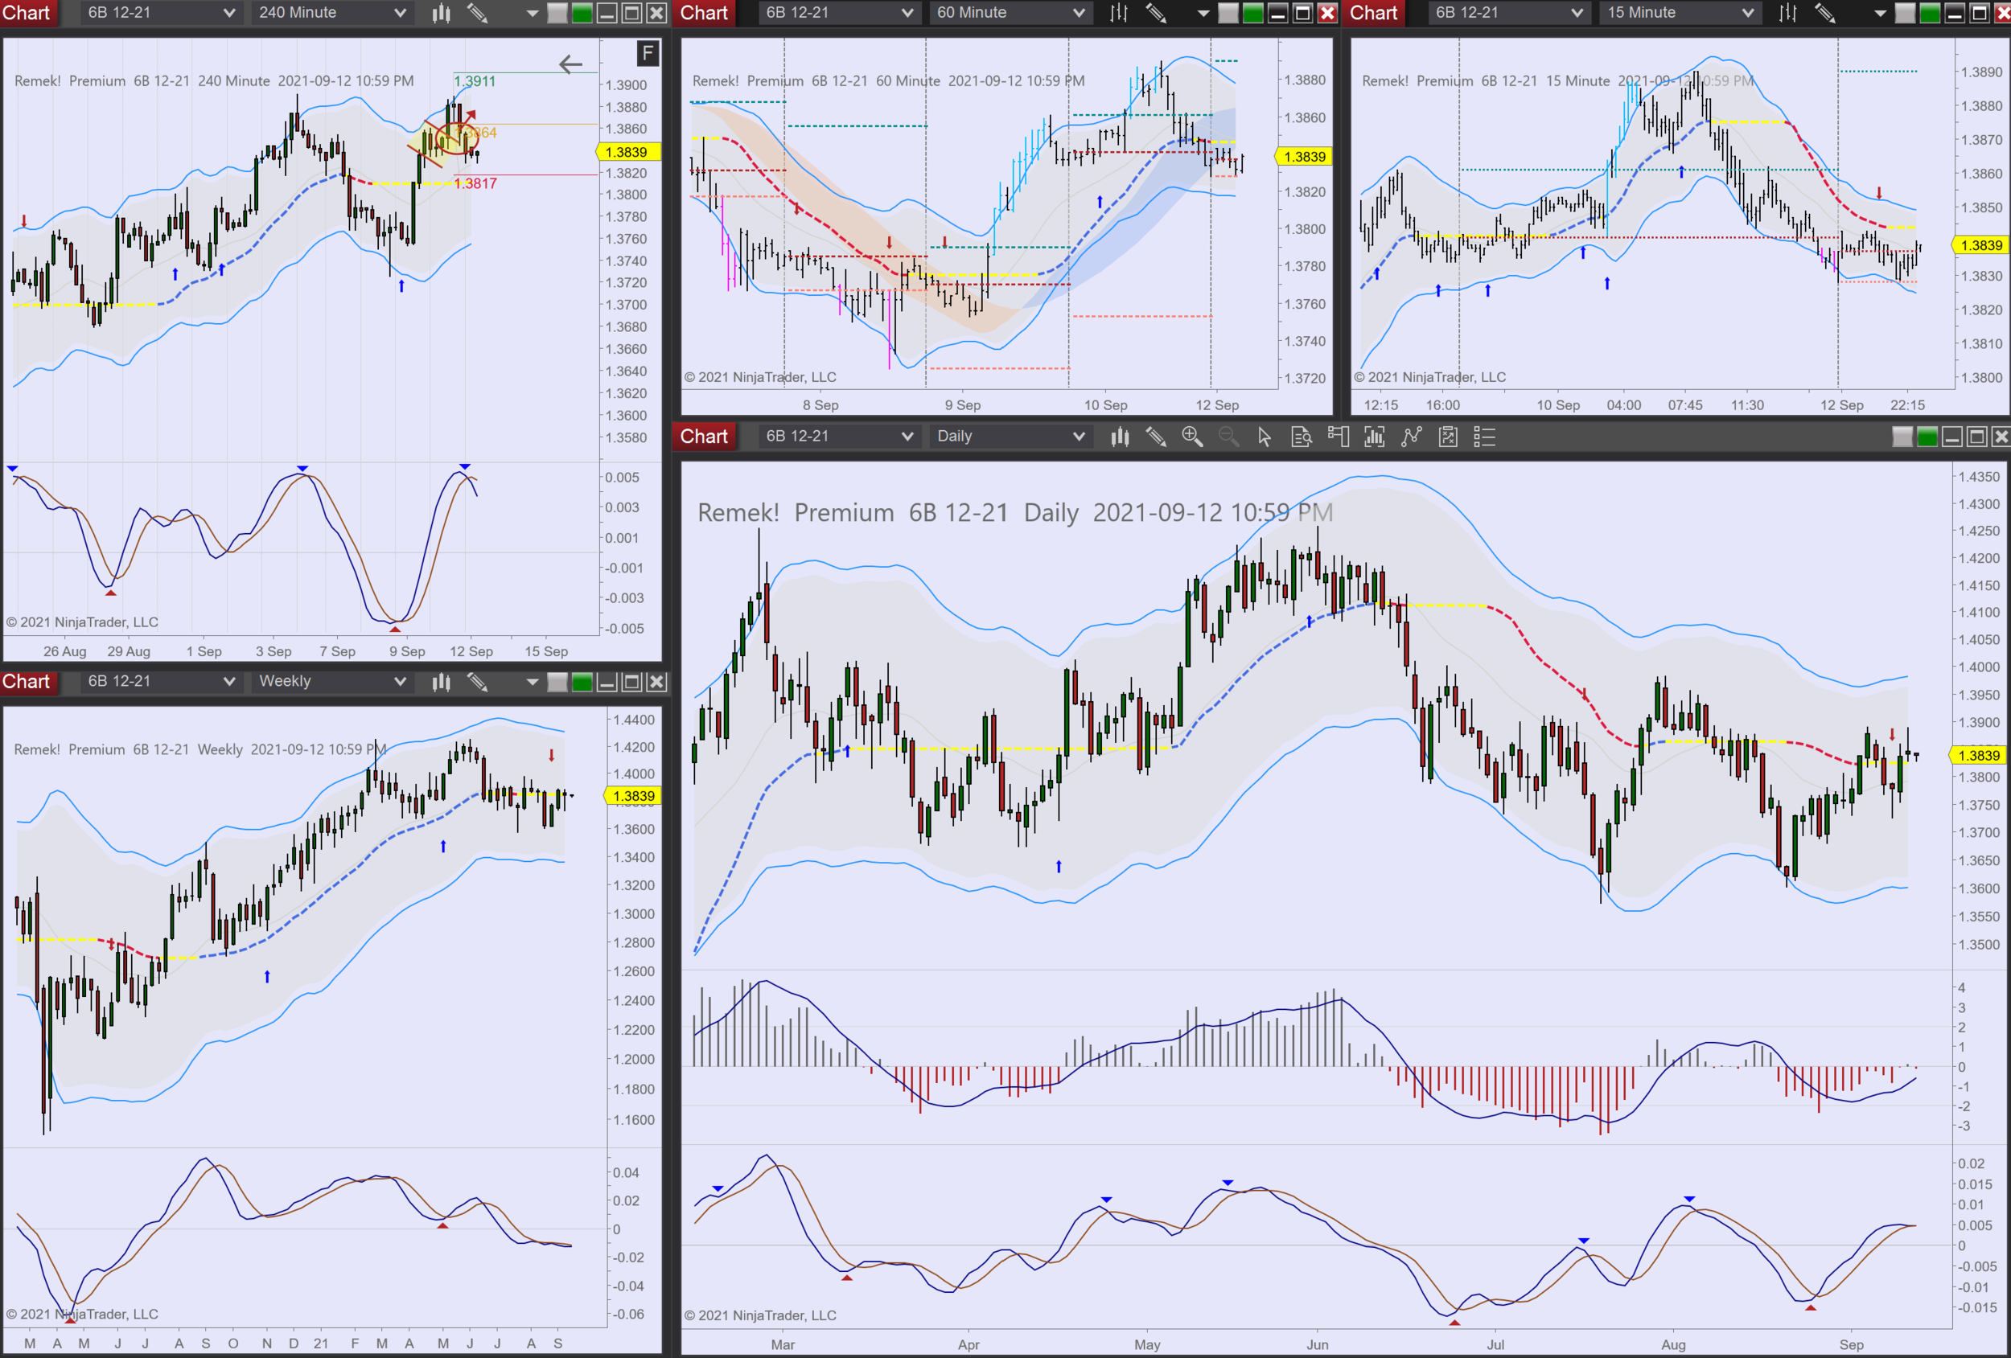The image size is (2011, 1358).
Task: Open Properties list icon on Daily chart
Action: pos(1484,437)
